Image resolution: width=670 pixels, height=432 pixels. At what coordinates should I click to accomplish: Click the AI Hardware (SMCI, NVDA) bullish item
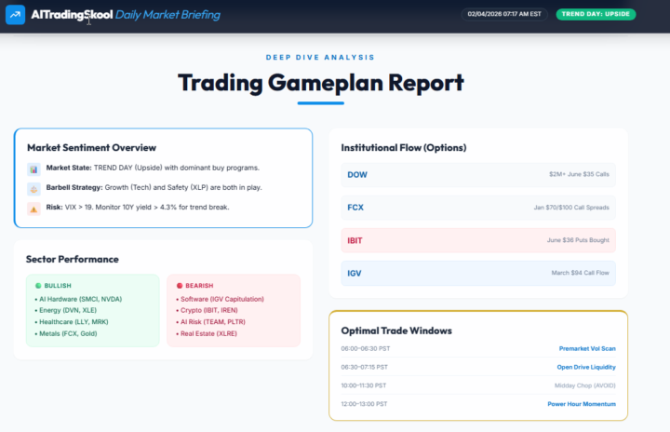point(78,299)
